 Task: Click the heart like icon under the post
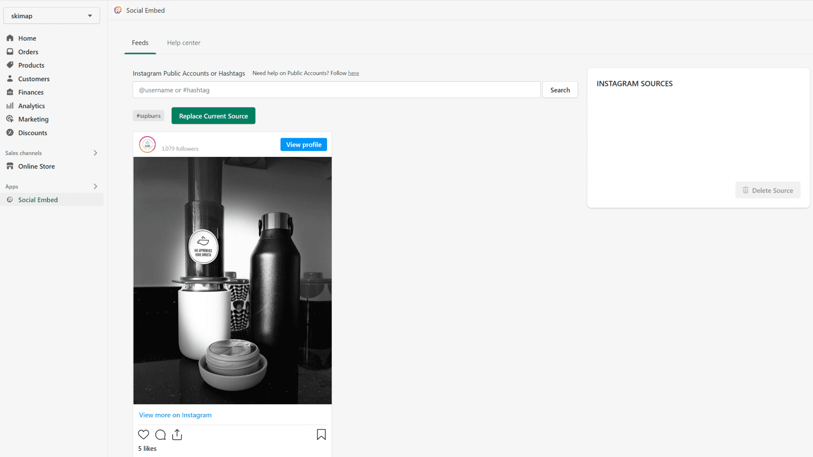coord(144,435)
